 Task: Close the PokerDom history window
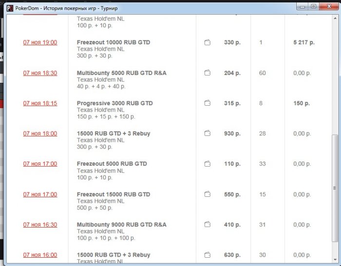pos(329,6)
